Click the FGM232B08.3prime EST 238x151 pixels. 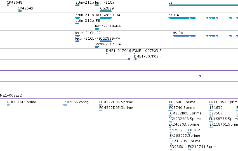coord(170,116)
